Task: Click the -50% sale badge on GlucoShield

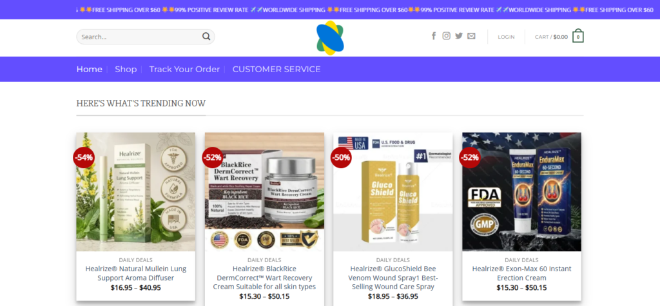Action: click(341, 157)
